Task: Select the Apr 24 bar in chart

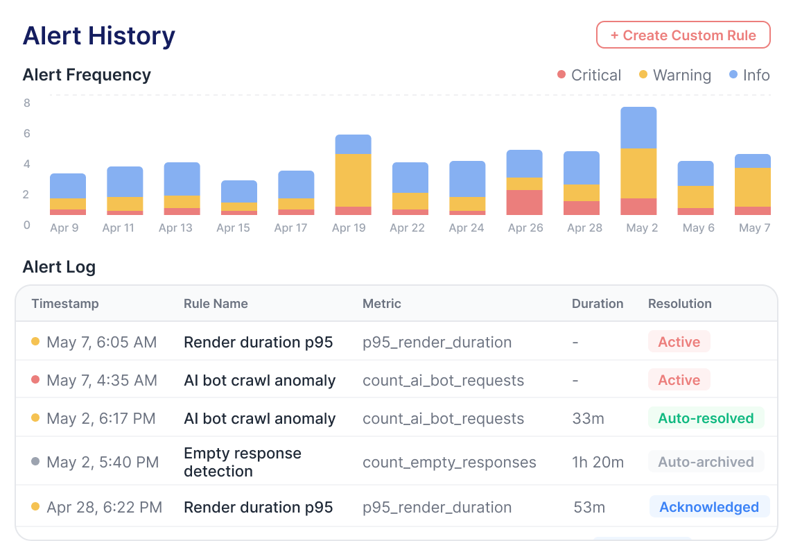Action: pyautogui.click(x=468, y=188)
